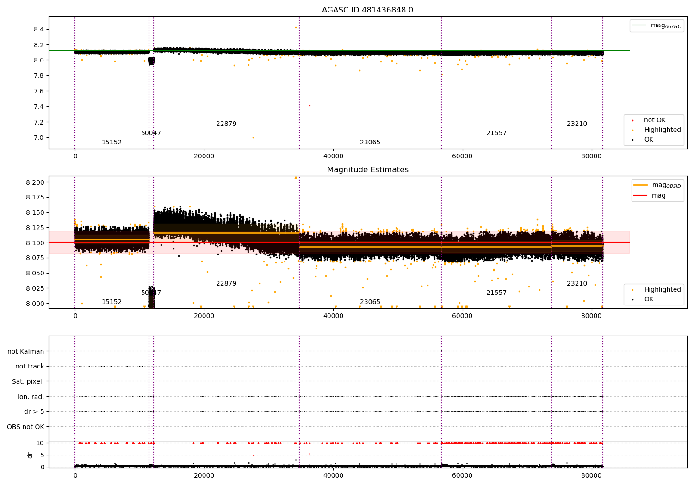Click the 7.0 y-axis tick label
This screenshot has width=694, height=486.
[39, 138]
